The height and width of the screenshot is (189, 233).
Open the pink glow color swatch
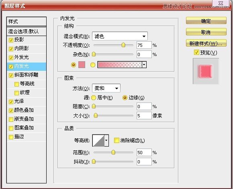[82, 65]
